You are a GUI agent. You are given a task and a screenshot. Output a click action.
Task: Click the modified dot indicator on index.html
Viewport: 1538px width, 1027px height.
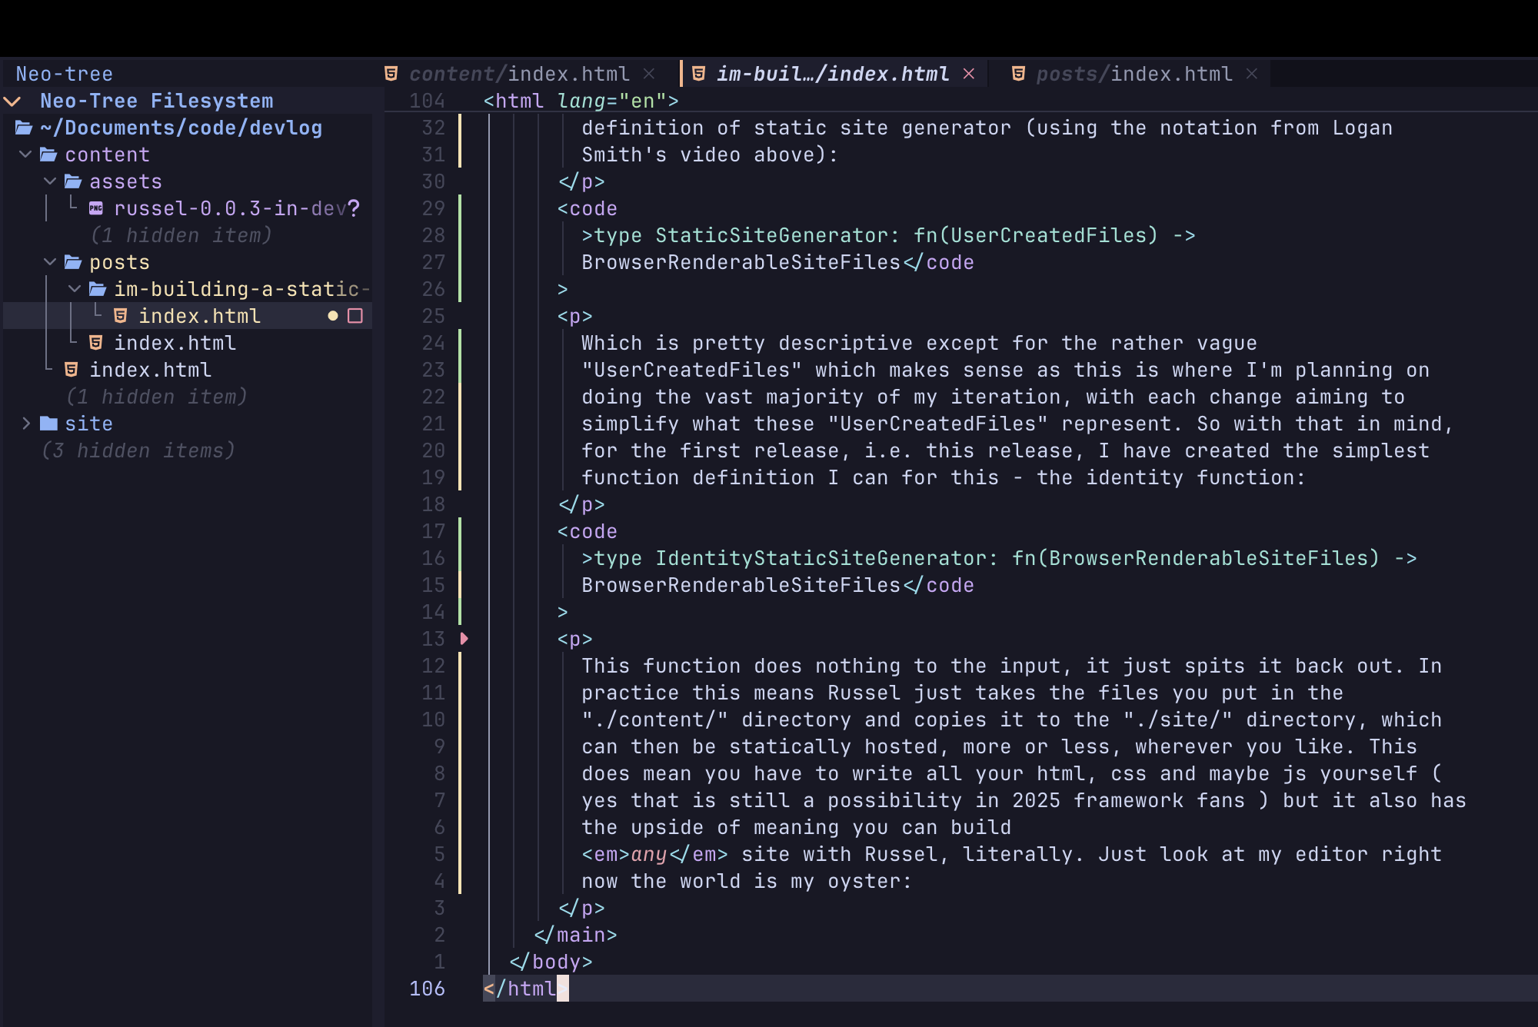pos(333,316)
